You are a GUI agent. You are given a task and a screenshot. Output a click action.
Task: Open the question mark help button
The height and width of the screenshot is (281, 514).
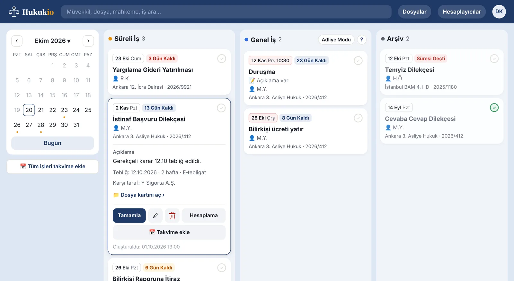pyautogui.click(x=361, y=40)
